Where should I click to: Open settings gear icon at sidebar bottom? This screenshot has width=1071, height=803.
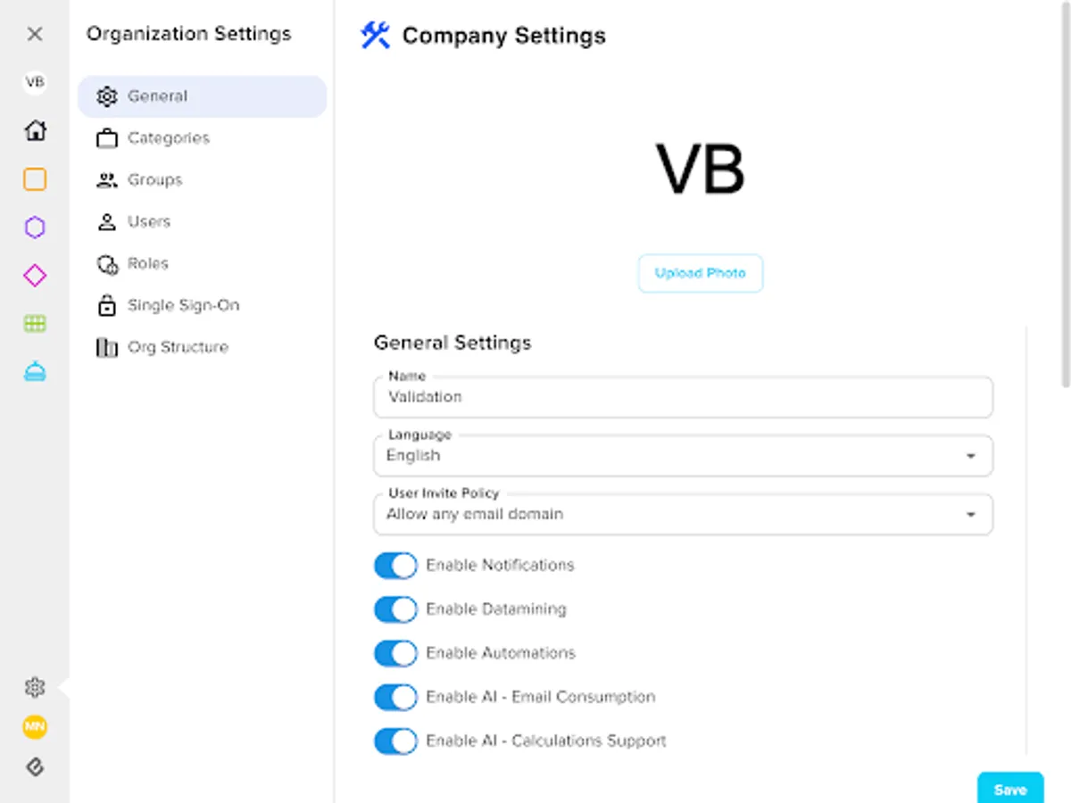coord(35,687)
